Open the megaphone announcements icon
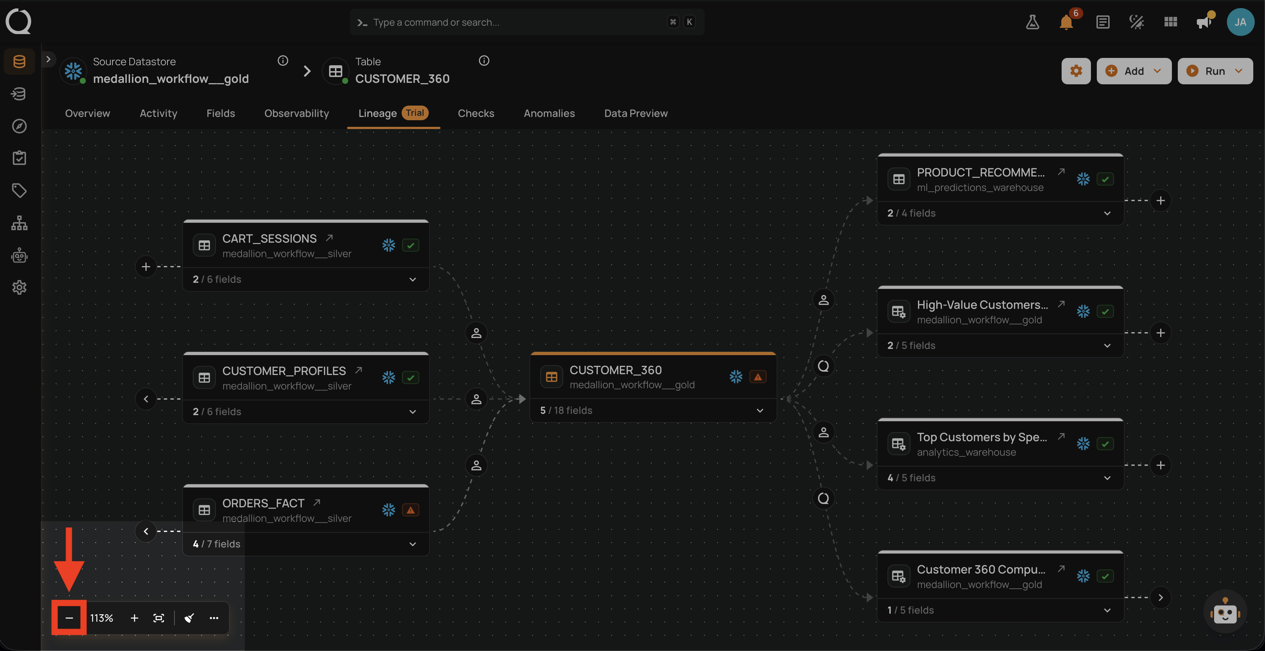 pyautogui.click(x=1205, y=22)
